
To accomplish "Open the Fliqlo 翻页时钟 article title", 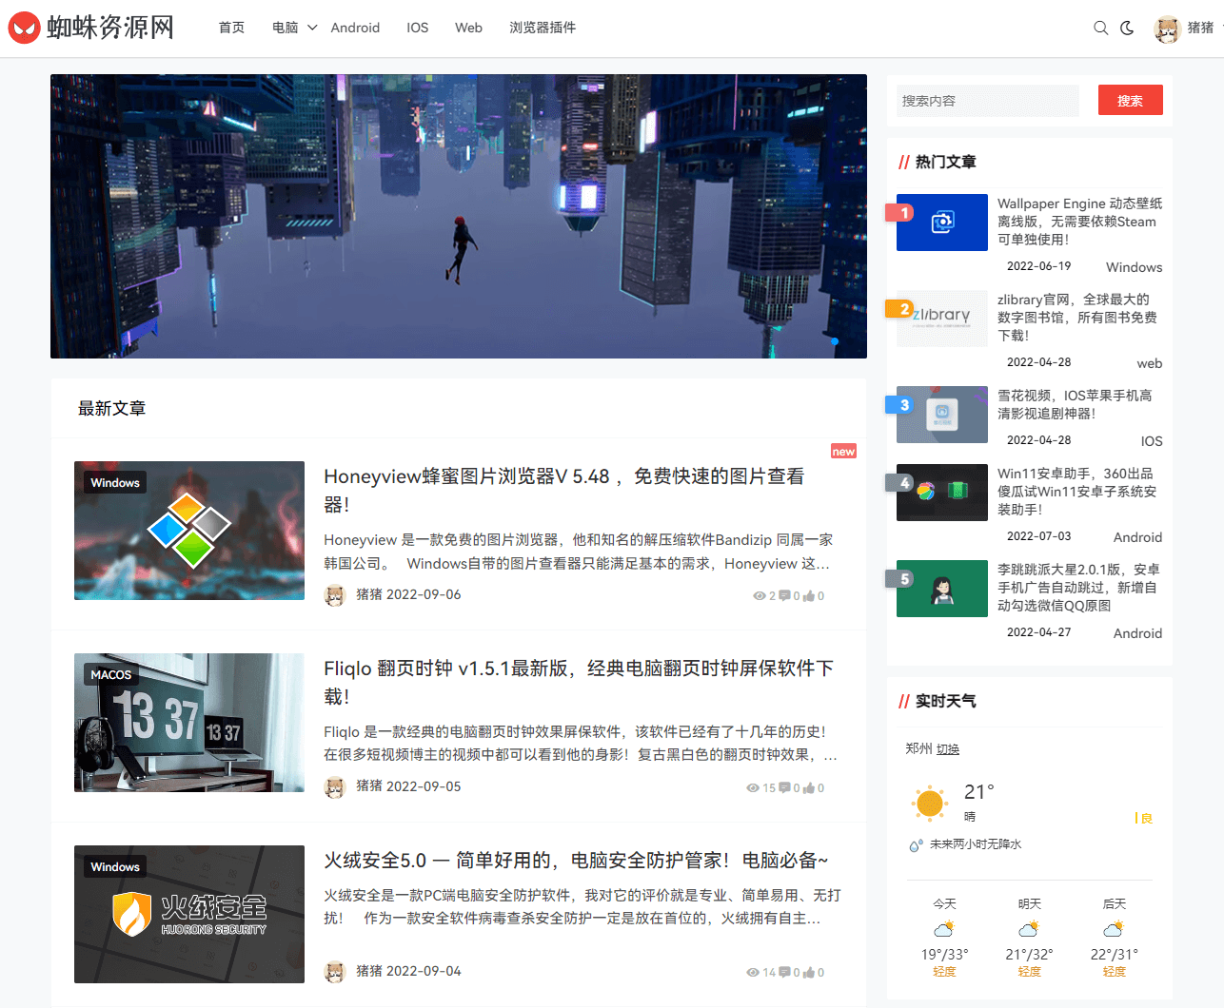I will click(579, 682).
